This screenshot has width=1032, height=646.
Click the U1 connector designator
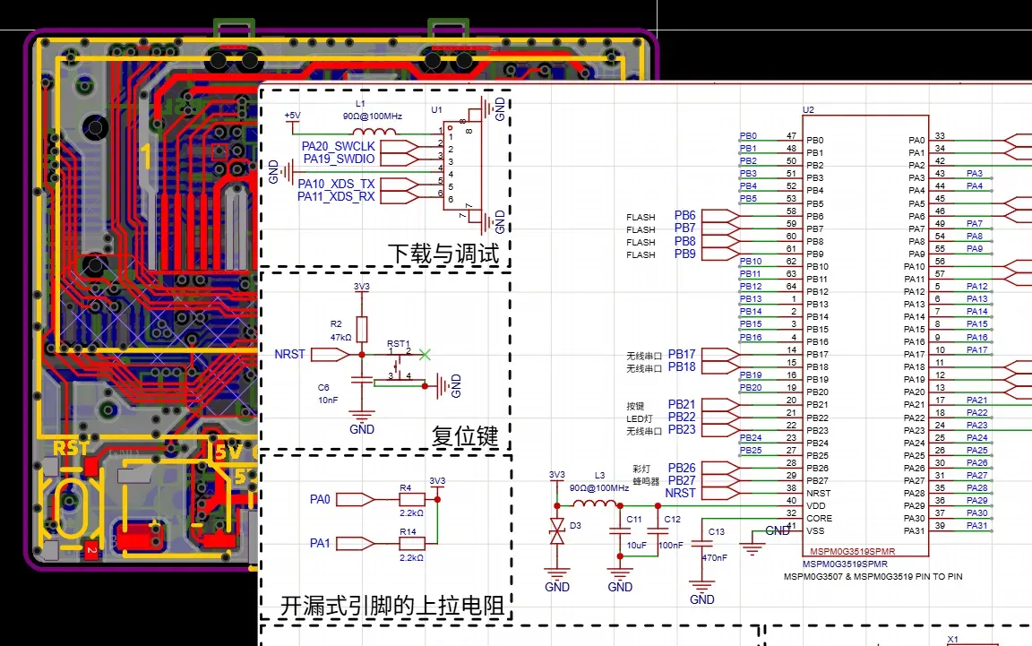click(x=436, y=110)
